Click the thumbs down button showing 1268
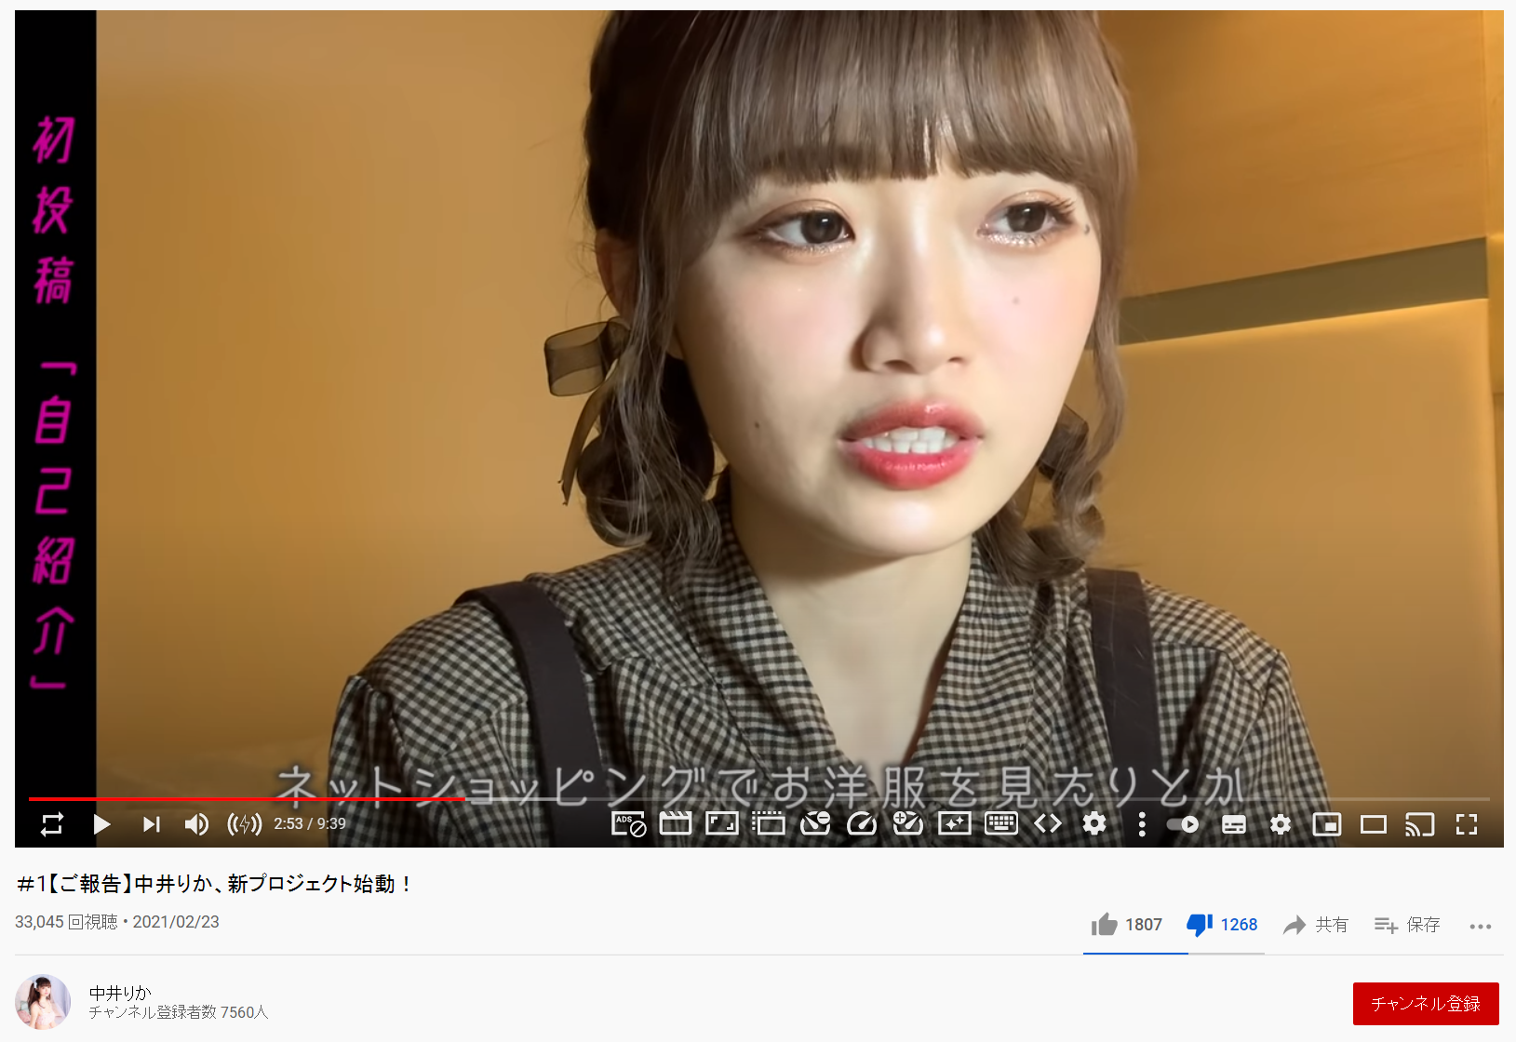This screenshot has width=1516, height=1042. coord(1222,925)
